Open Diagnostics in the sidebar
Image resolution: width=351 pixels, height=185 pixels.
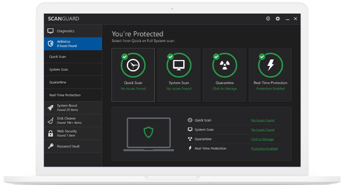[x=73, y=31]
